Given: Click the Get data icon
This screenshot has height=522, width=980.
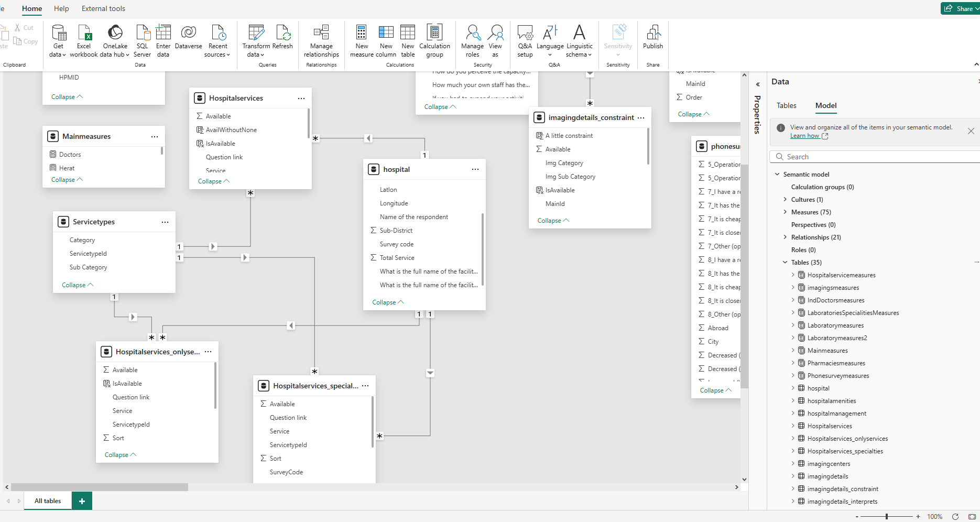Looking at the screenshot, I should tap(58, 34).
